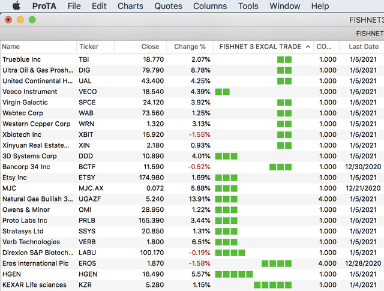
Task: Select the Etsy Inc row
Action: (x=192, y=178)
